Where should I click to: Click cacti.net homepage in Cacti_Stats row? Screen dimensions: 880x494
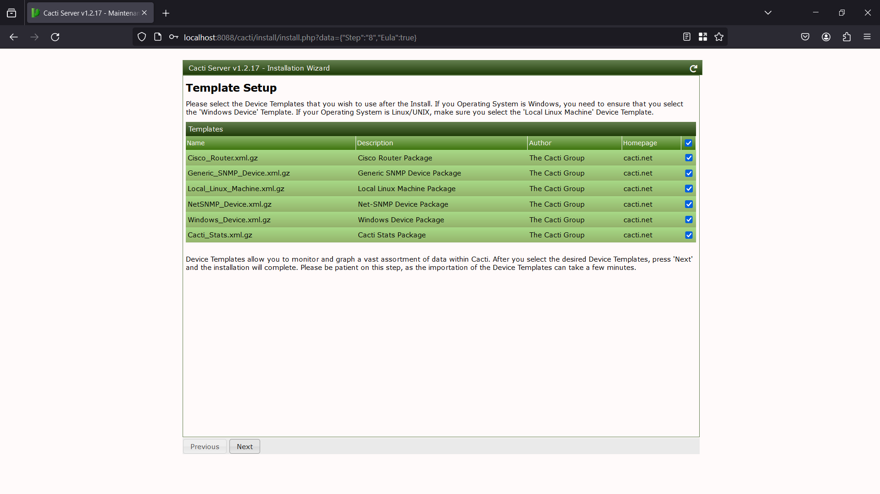[638, 235]
